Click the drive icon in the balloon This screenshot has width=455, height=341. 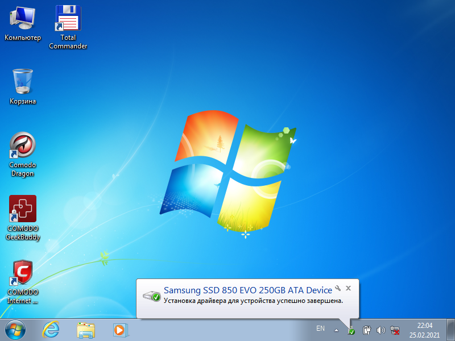coord(152,296)
